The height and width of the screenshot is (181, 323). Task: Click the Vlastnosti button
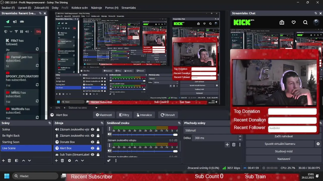[x=104, y=115]
